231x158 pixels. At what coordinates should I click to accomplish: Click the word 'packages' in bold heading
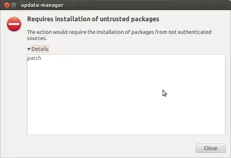point(145,19)
